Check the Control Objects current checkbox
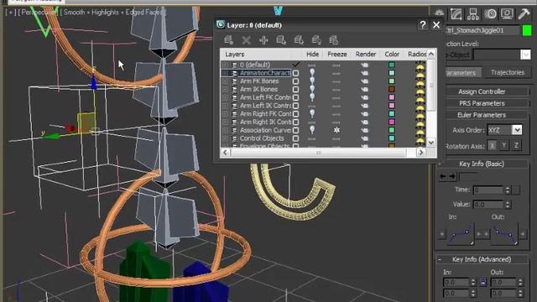 (x=296, y=138)
